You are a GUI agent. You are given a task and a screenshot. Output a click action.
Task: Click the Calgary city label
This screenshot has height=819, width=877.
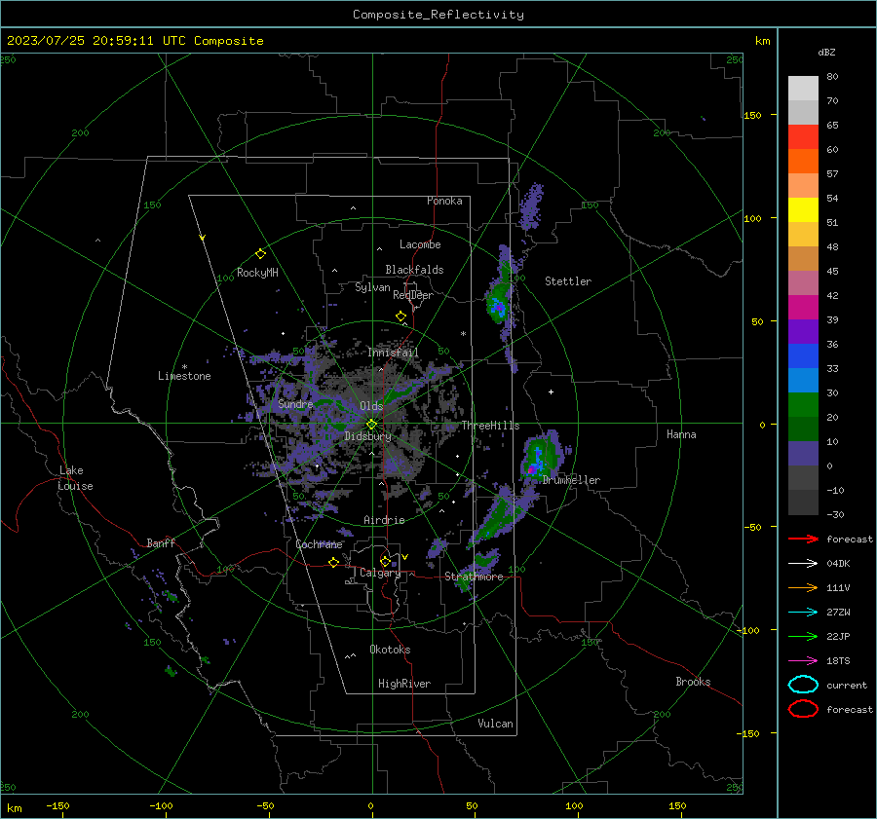[380, 573]
